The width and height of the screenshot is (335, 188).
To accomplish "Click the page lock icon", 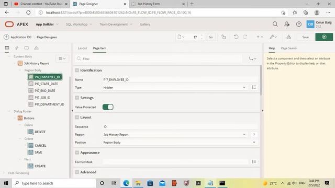I will [x=224, y=37].
